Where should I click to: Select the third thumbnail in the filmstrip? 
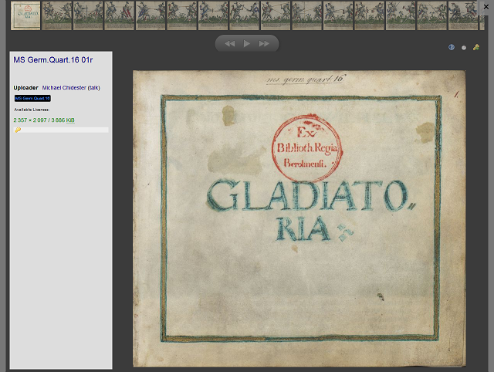(x=88, y=15)
